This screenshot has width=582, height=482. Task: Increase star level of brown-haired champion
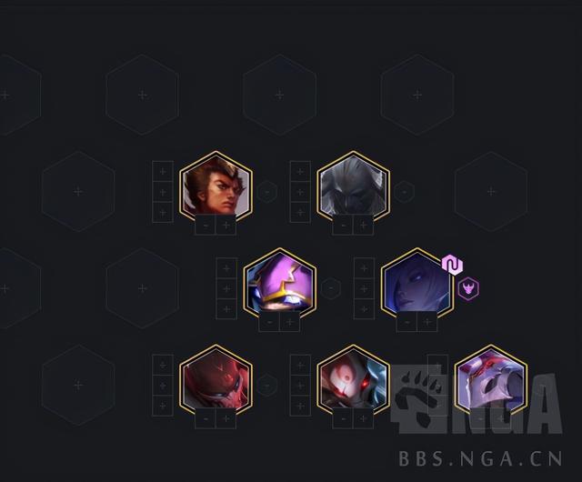point(226,225)
